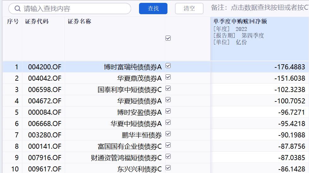The image size is (309, 173).
Task: Toggle the select-all checkbox in header
Action: click(168, 38)
